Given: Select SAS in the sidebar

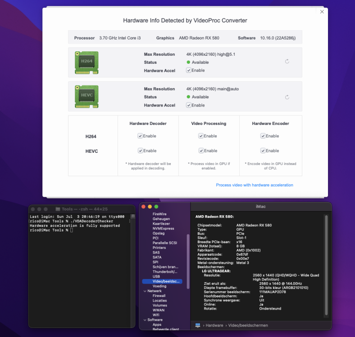Looking at the screenshot, I should coord(156,253).
